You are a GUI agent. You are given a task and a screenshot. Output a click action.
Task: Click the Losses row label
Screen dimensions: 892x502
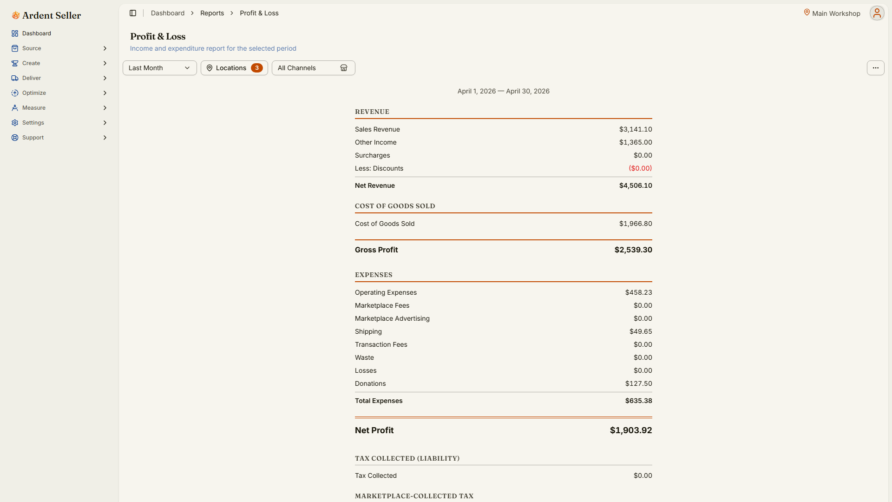(366, 370)
